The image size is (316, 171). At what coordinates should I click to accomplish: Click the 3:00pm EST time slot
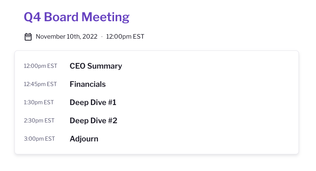[x=39, y=139]
